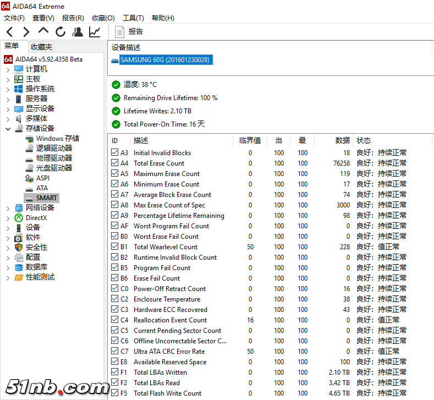Go up one level with Up arrow
434x400 pixels.
(43, 31)
